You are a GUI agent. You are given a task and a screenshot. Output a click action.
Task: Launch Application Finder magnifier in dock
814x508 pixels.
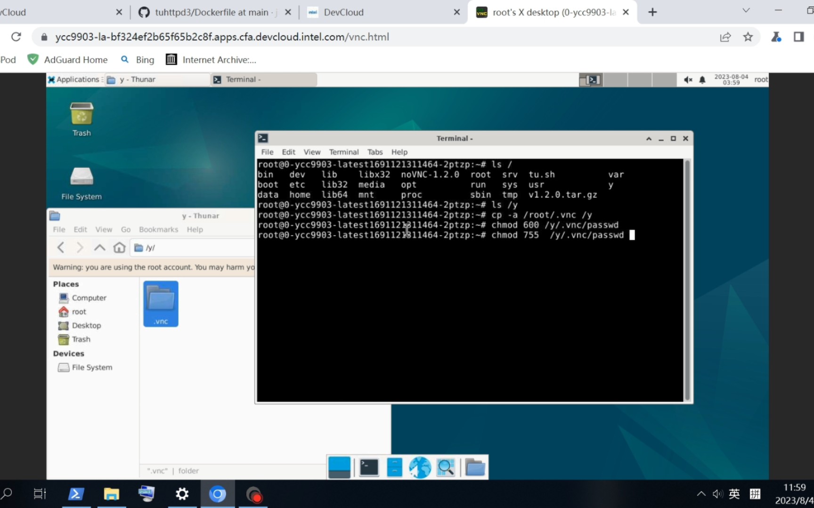446,467
